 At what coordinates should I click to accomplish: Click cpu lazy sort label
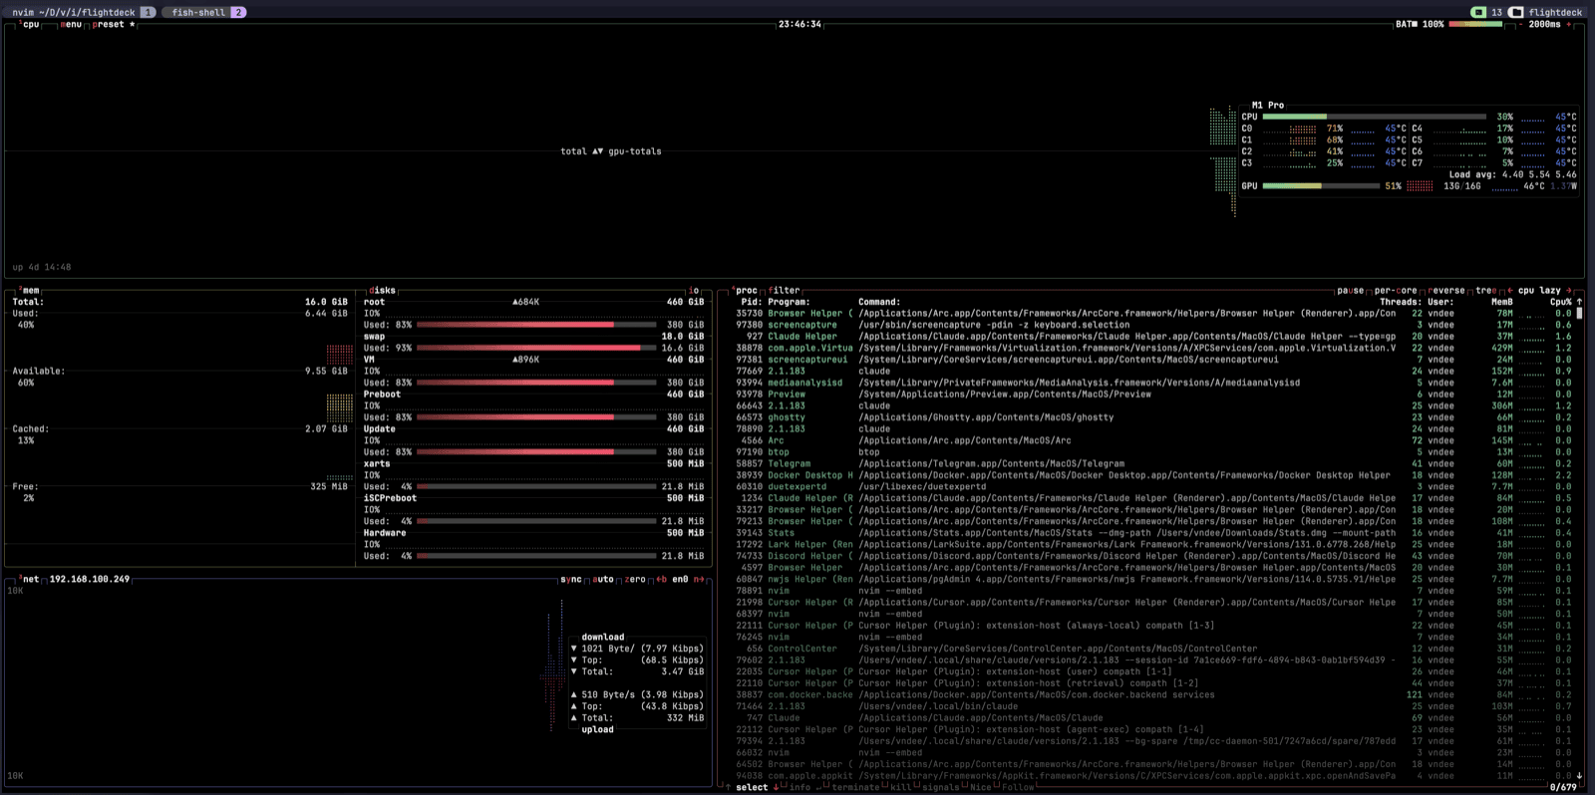[1539, 291]
